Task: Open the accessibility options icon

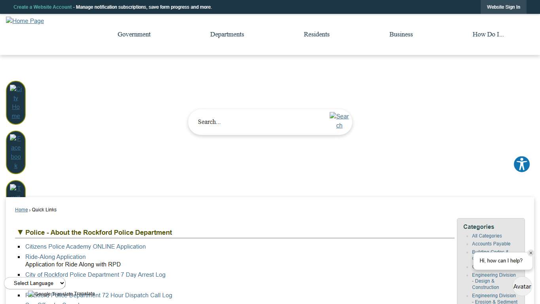Action: [521, 164]
